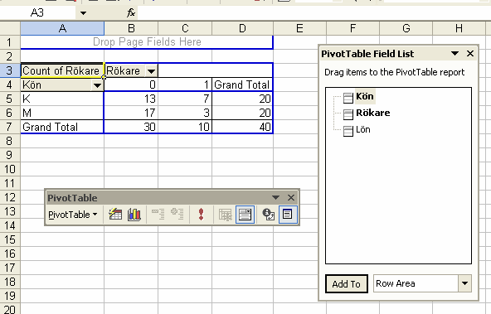
Task: Click the Name Box showing A3
Action: click(37, 12)
